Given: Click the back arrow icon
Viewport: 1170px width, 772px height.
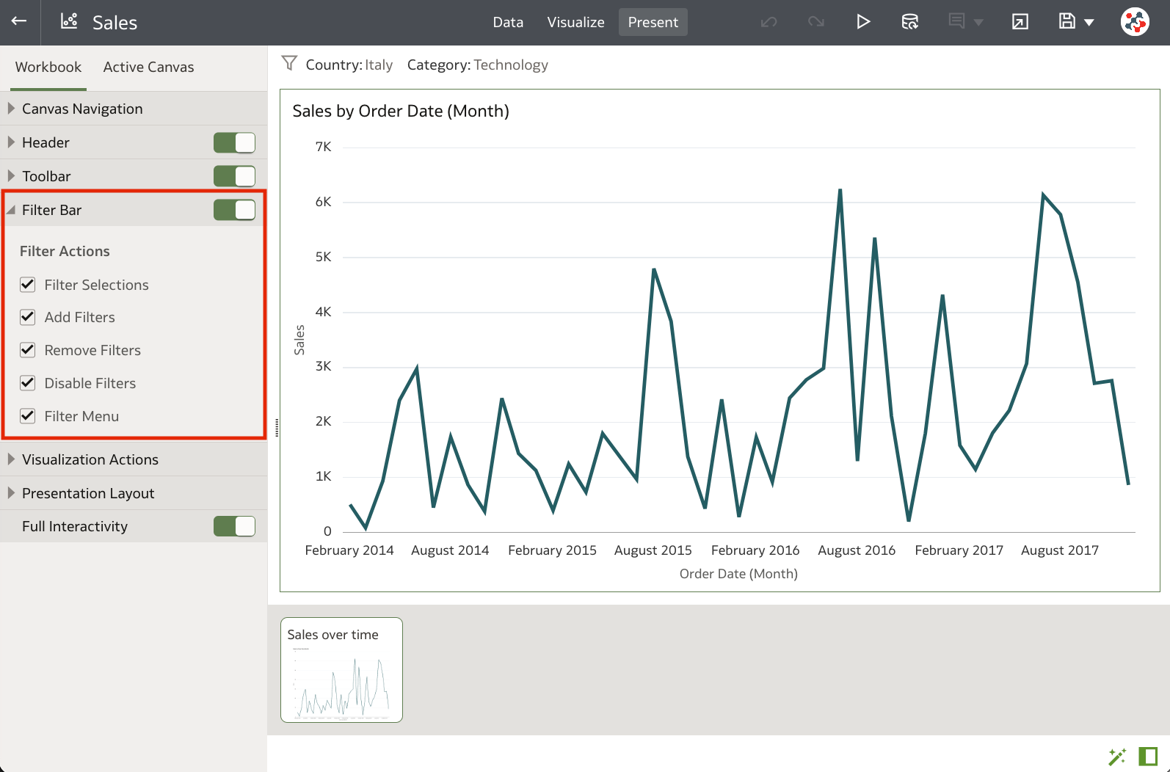Looking at the screenshot, I should (19, 21).
